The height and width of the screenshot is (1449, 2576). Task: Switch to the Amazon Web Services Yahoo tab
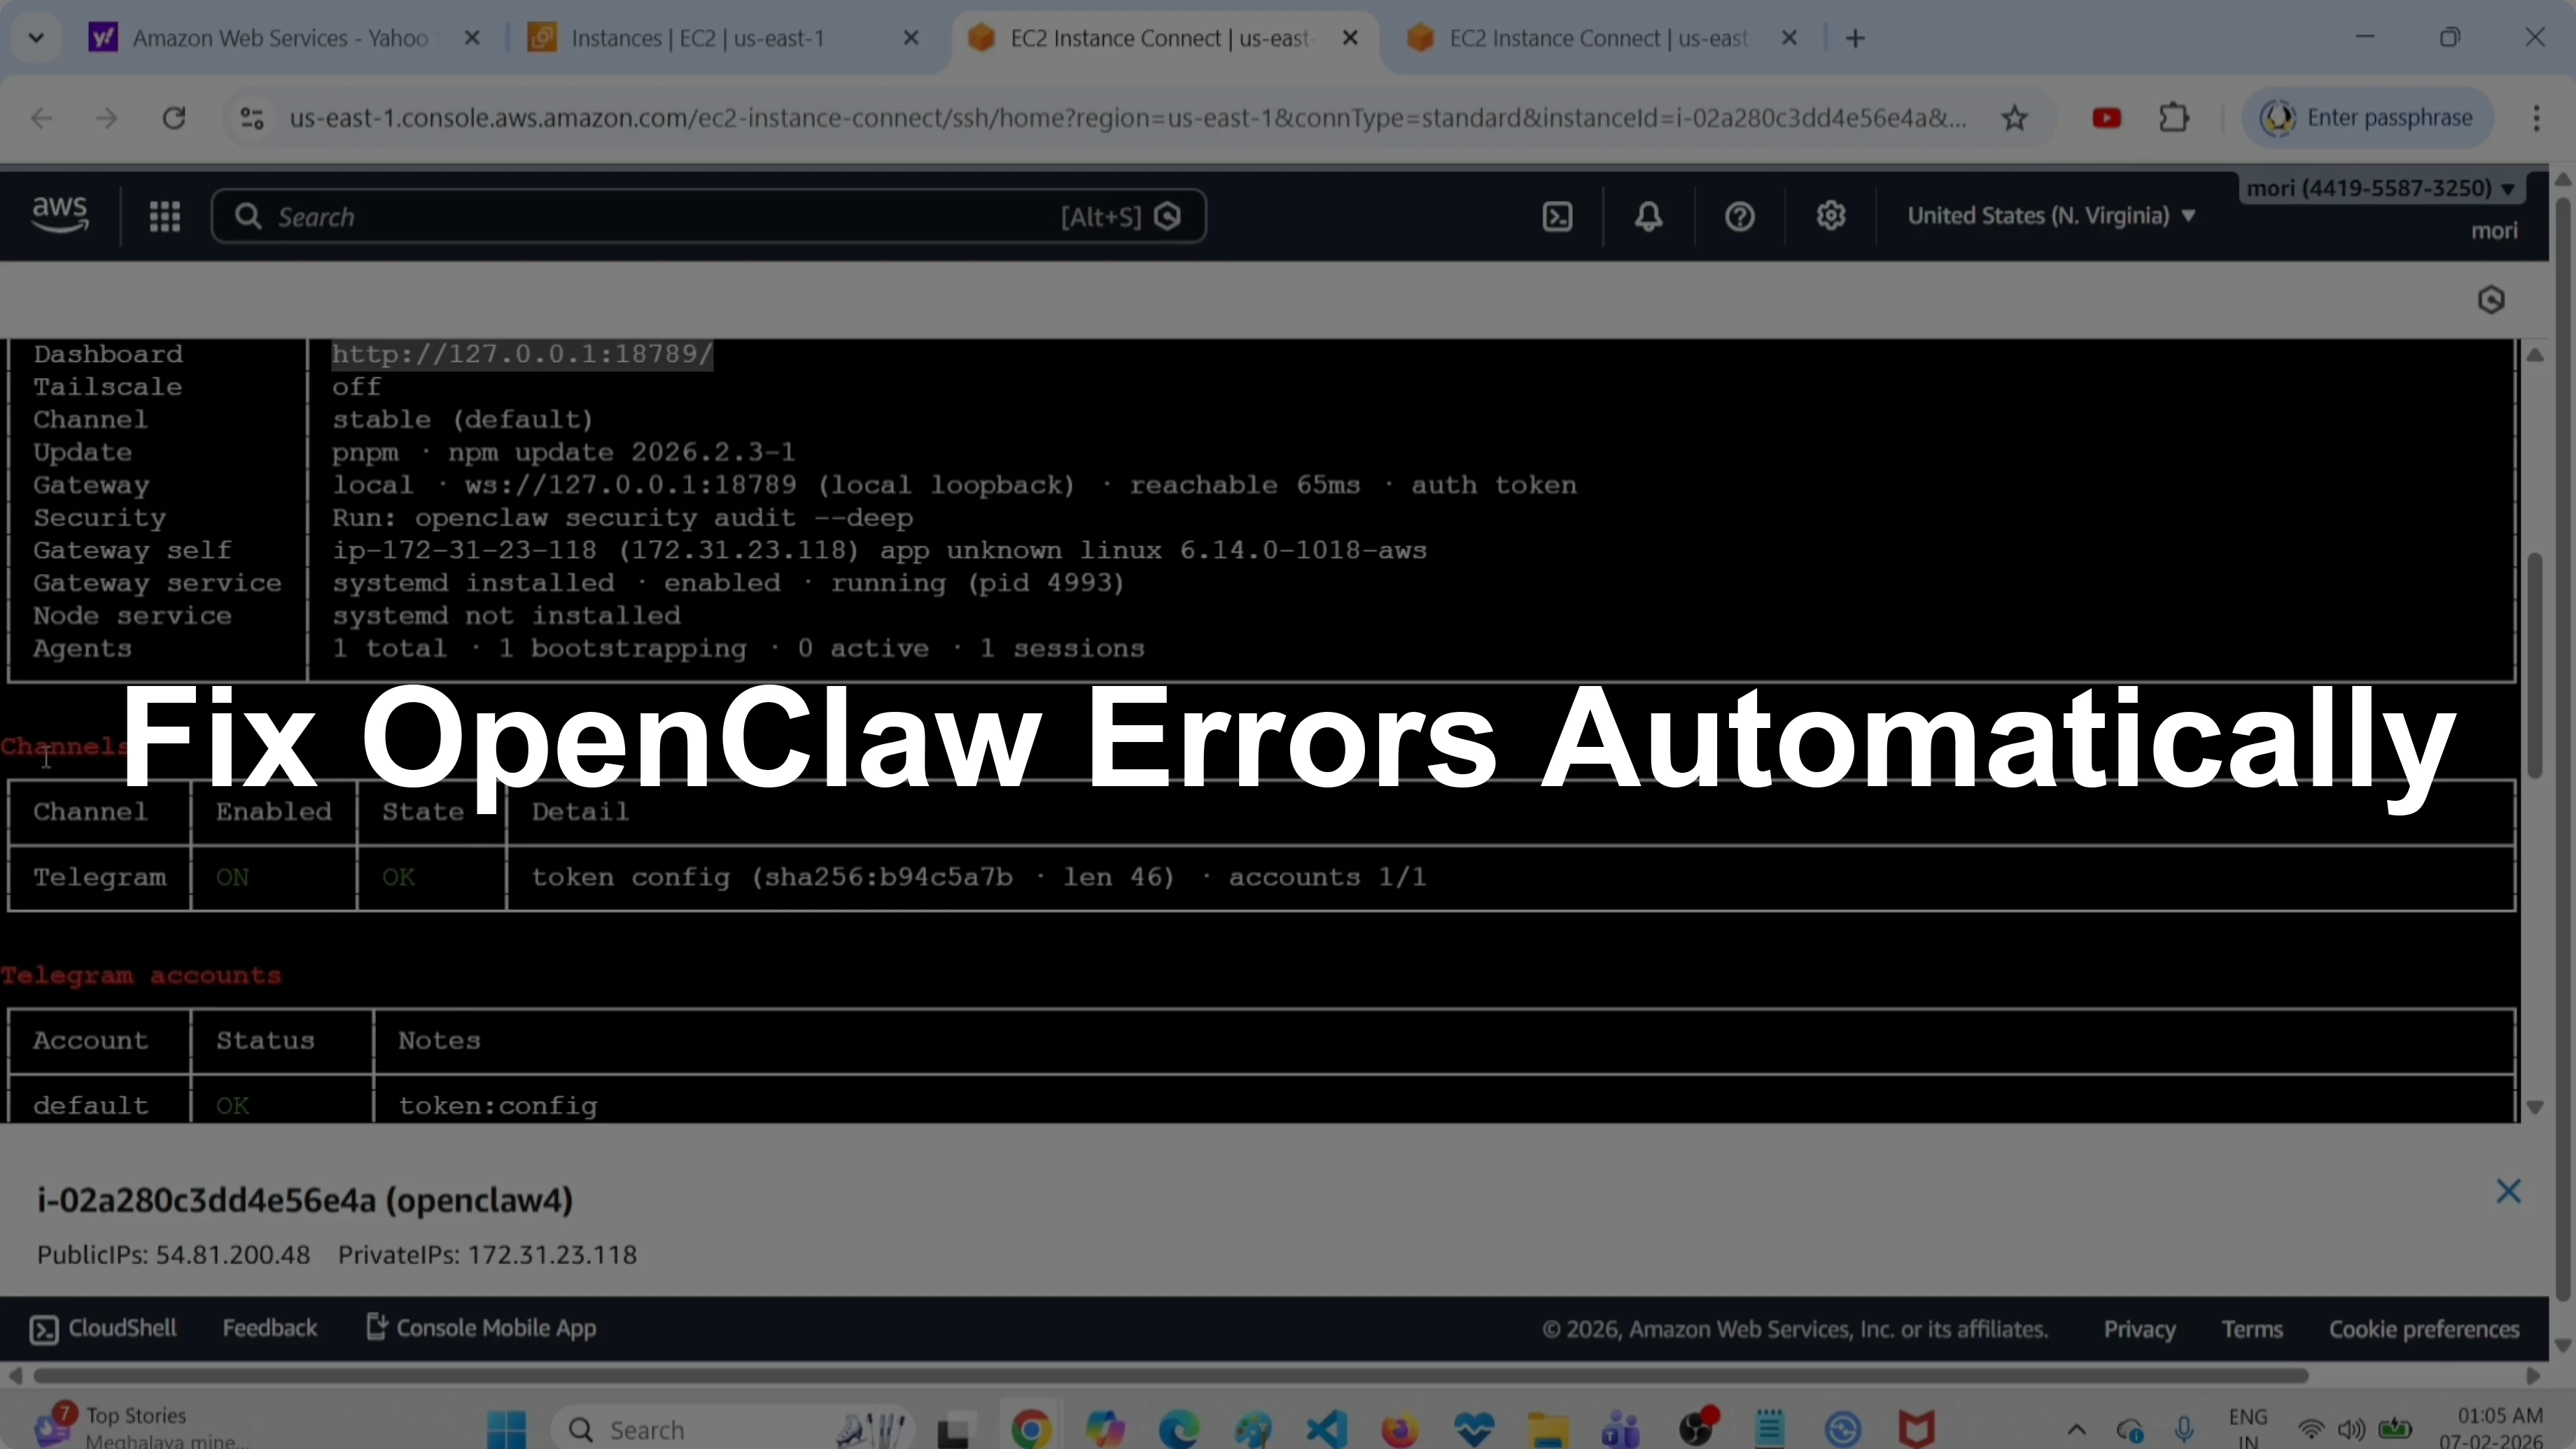tap(280, 38)
